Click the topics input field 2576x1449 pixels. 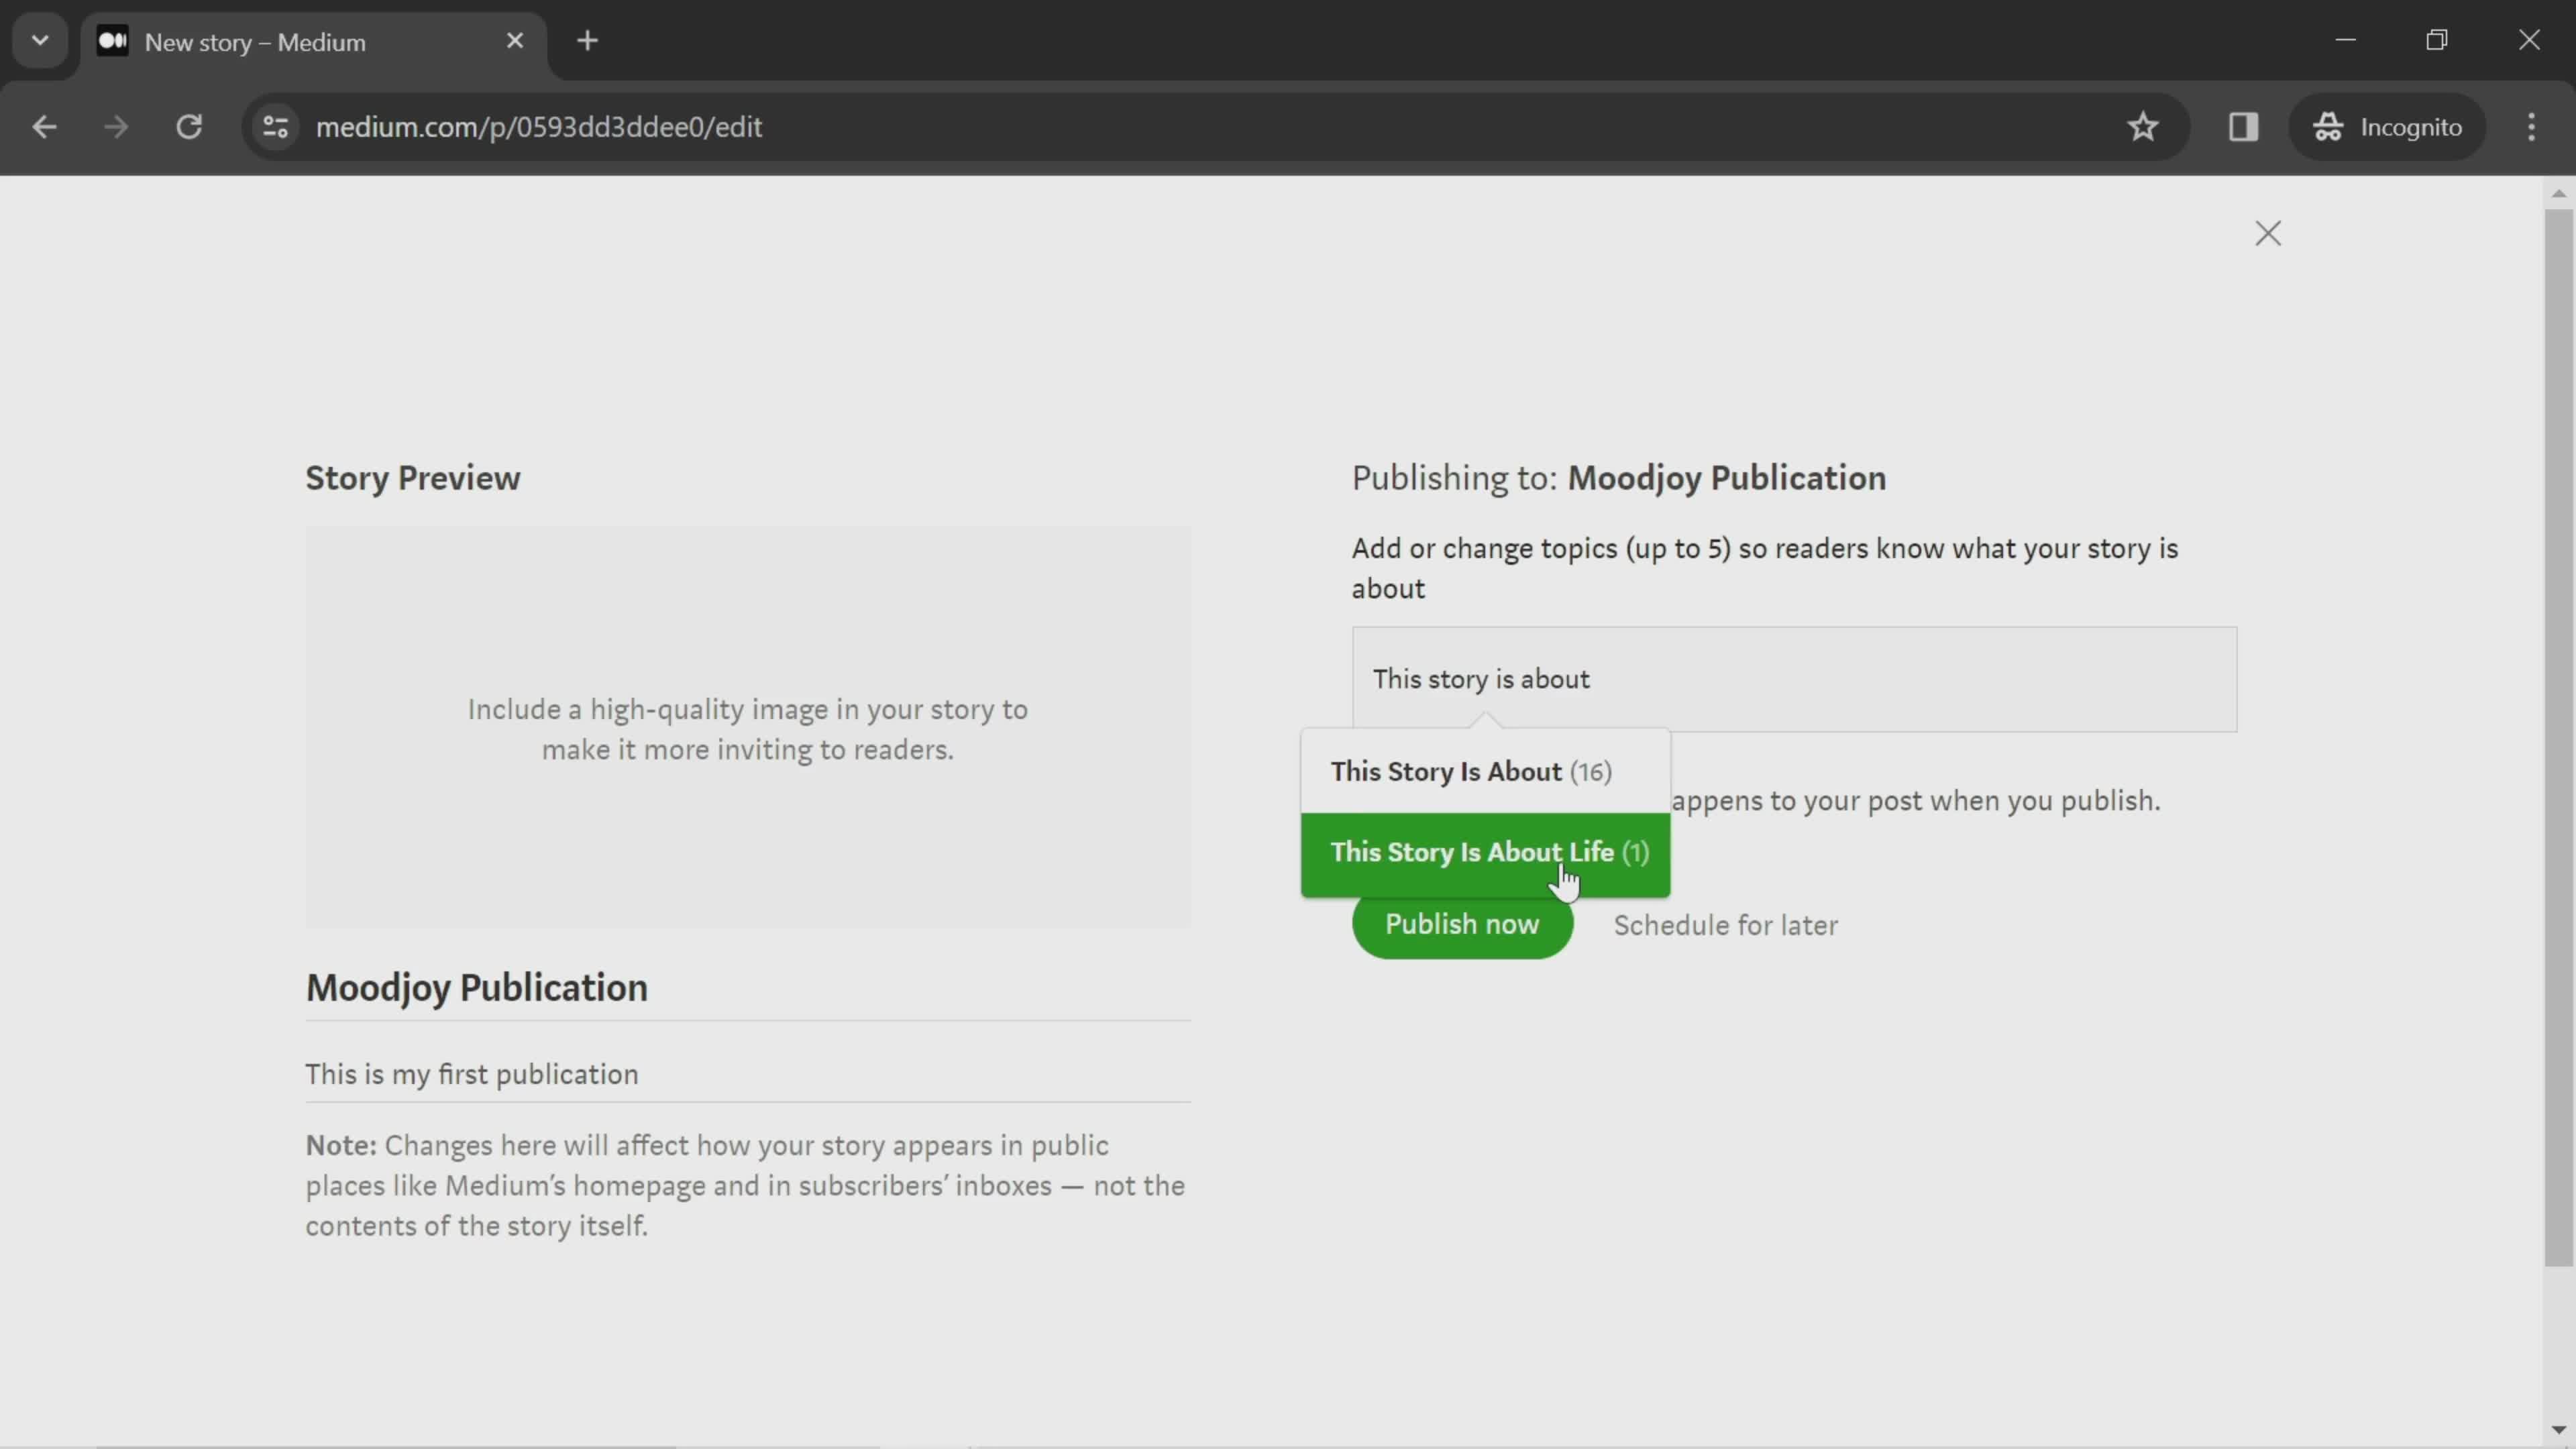[1794, 680]
